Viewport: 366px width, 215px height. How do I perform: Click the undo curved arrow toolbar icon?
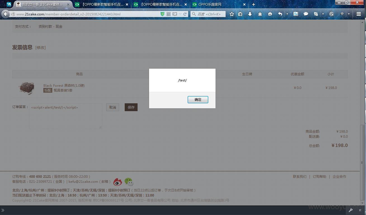280,14
